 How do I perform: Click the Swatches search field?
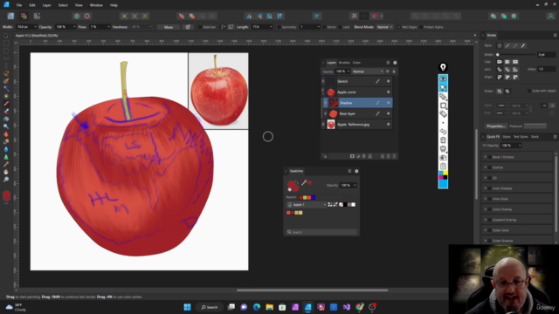321,232
